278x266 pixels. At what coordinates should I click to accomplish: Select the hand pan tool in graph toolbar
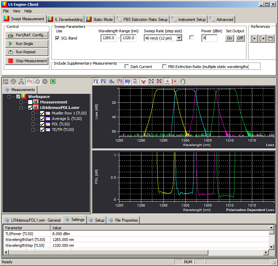(183, 81)
